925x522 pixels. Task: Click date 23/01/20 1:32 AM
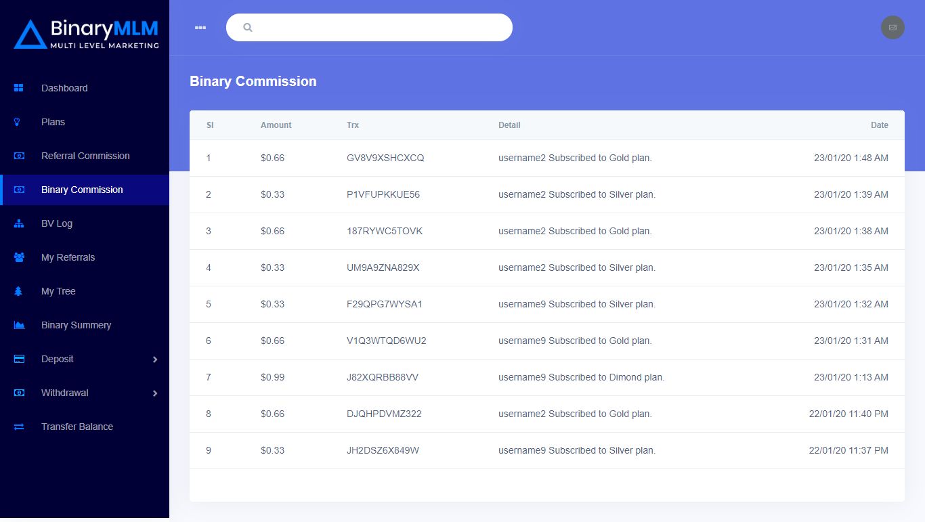(x=851, y=304)
